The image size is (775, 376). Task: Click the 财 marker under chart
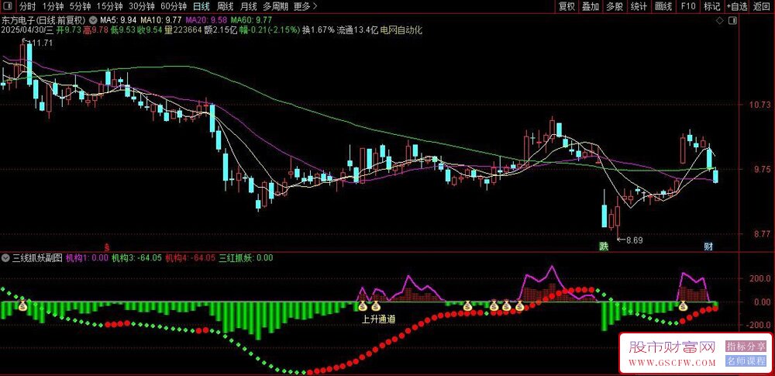coord(708,246)
